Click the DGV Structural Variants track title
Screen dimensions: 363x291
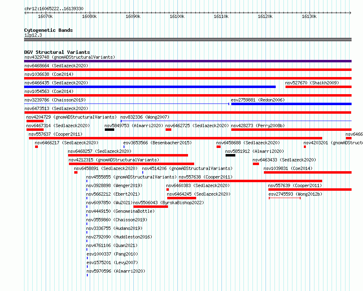click(x=57, y=52)
